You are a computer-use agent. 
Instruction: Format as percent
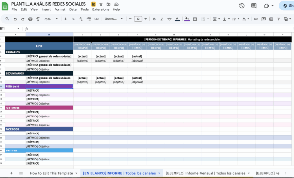[73, 19]
